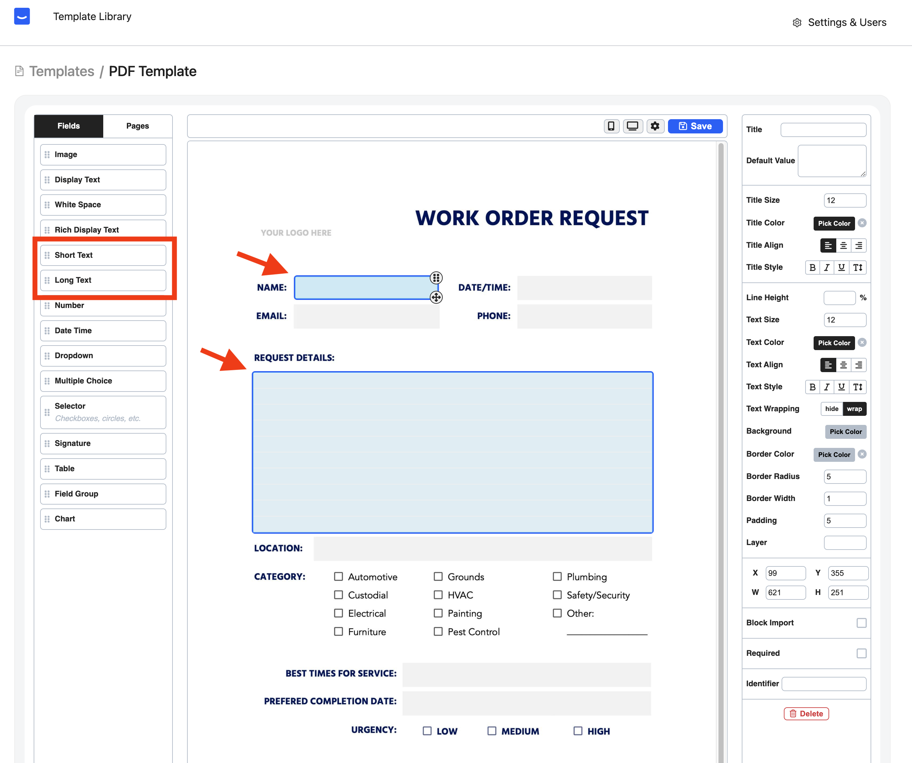The height and width of the screenshot is (763, 912).
Task: Center-align the Title Align icon
Action: point(843,245)
